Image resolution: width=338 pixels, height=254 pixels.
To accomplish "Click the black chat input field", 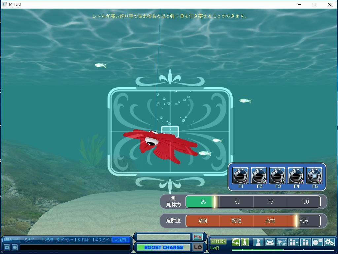I will 75,247.
